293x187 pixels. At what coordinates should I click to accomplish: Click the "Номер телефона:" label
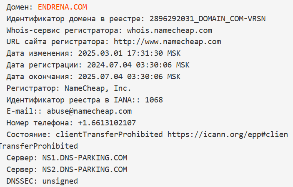[x=40, y=123]
